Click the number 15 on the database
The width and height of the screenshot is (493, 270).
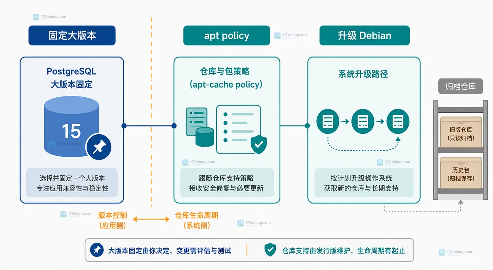coord(71,132)
